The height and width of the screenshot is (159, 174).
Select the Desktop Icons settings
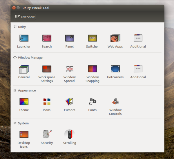point(24,135)
